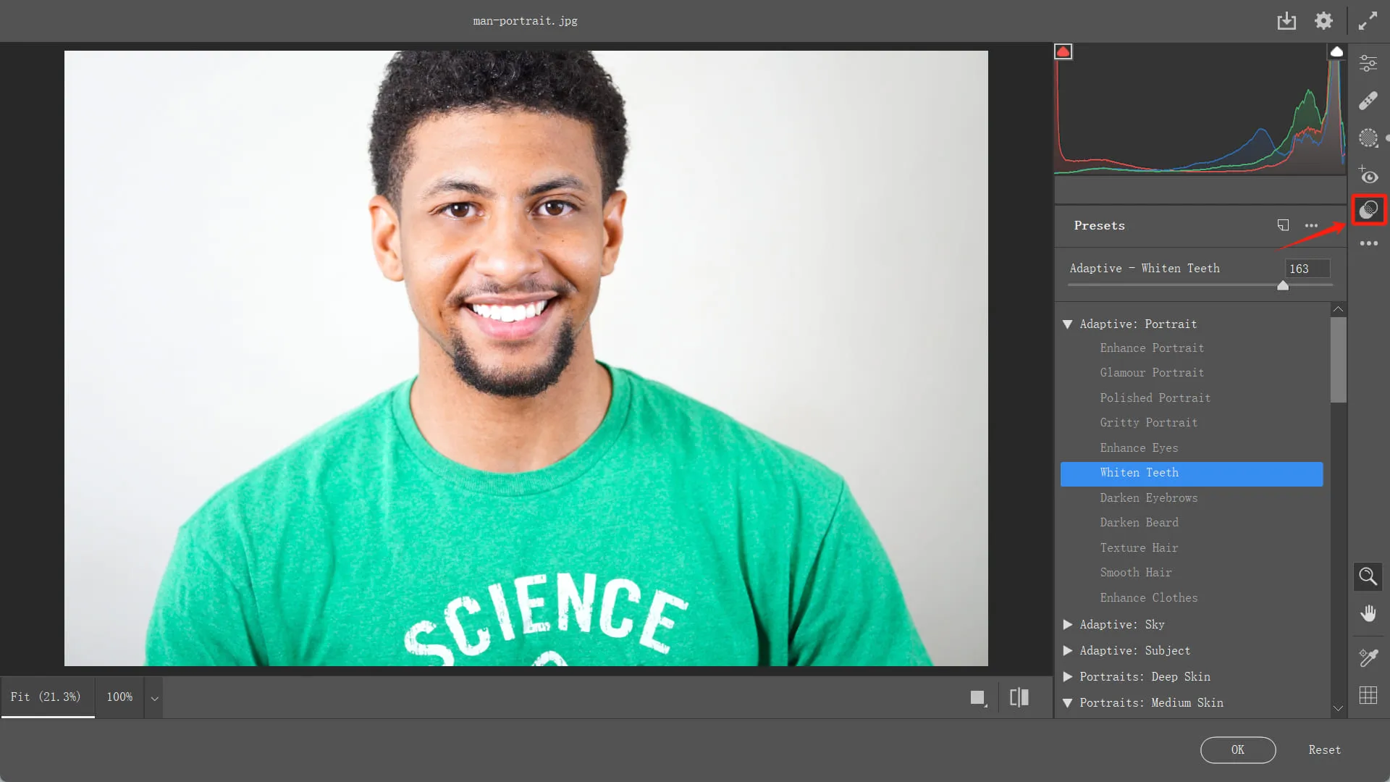Select the Fit (21.3%) zoom tab

[x=46, y=697]
